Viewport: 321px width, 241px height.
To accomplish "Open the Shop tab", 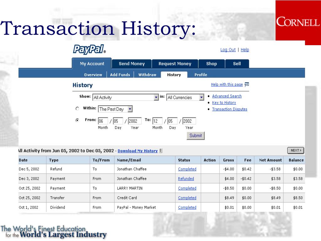I will click(x=212, y=64).
